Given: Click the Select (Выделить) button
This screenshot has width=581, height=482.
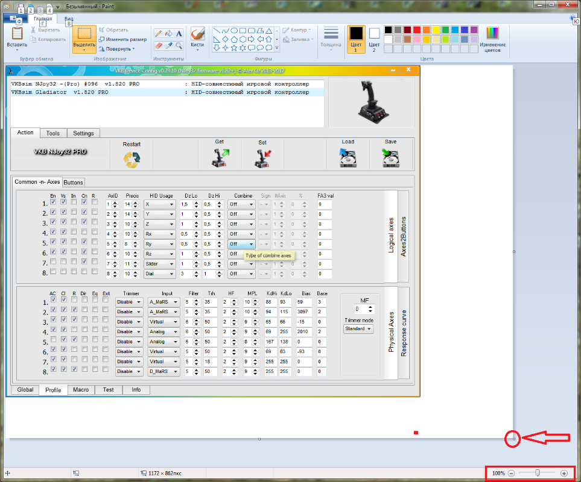Looking at the screenshot, I should [x=84, y=39].
